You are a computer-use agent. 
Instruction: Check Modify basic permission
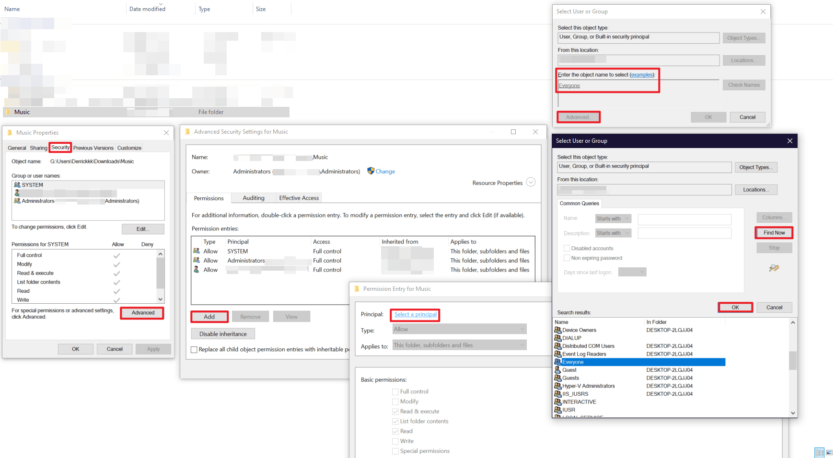point(395,401)
